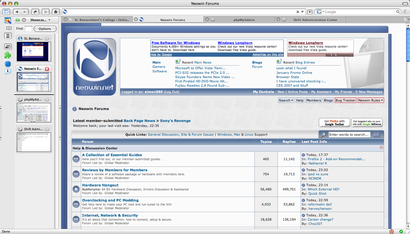Click the forum icon beside A Collection of Essential Guides

pyautogui.click(x=76, y=159)
